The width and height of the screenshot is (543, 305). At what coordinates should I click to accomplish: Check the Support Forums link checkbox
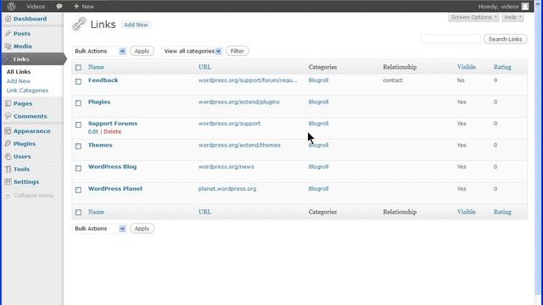(x=78, y=125)
